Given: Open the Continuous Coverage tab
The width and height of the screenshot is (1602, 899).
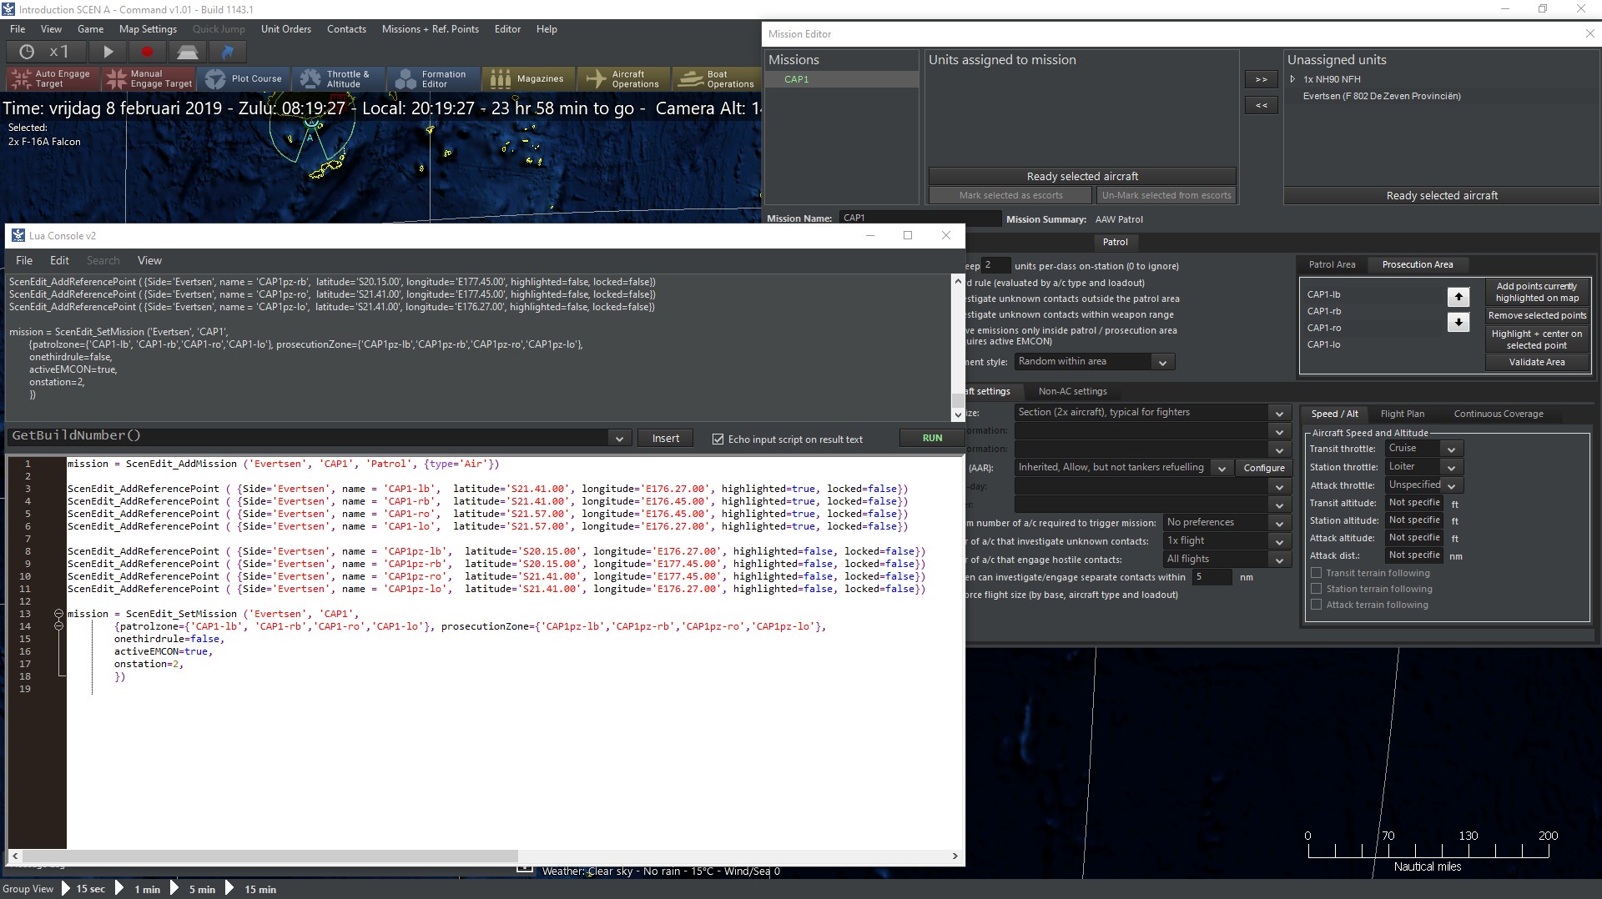Looking at the screenshot, I should click(1499, 414).
